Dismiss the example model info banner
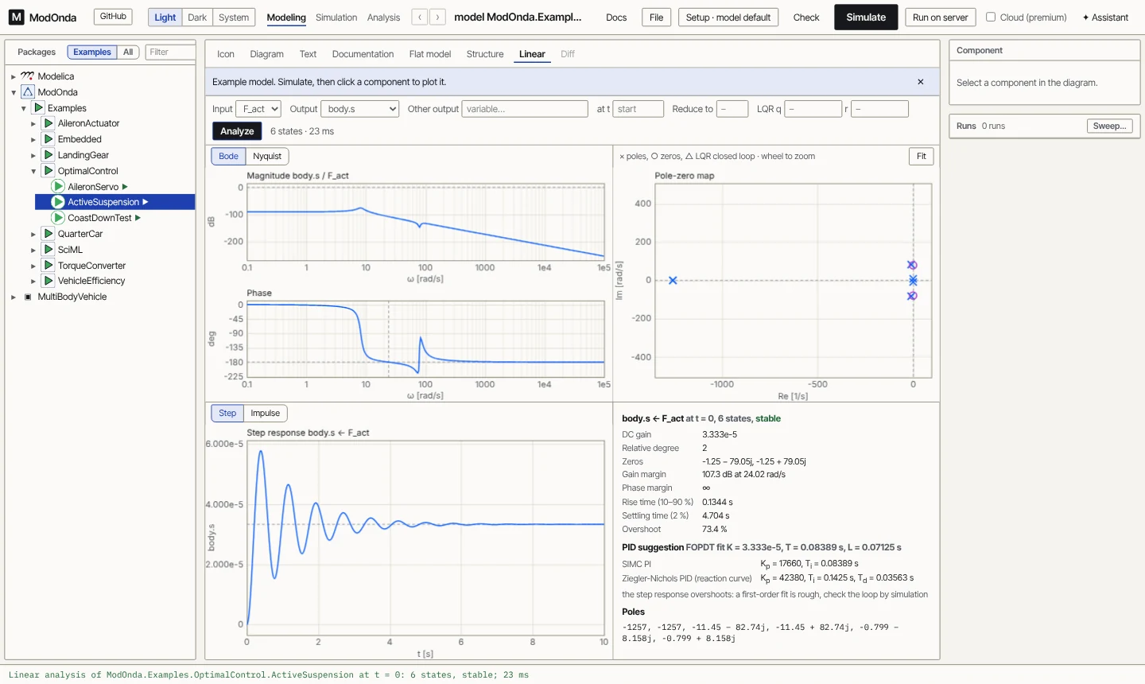 tap(921, 82)
